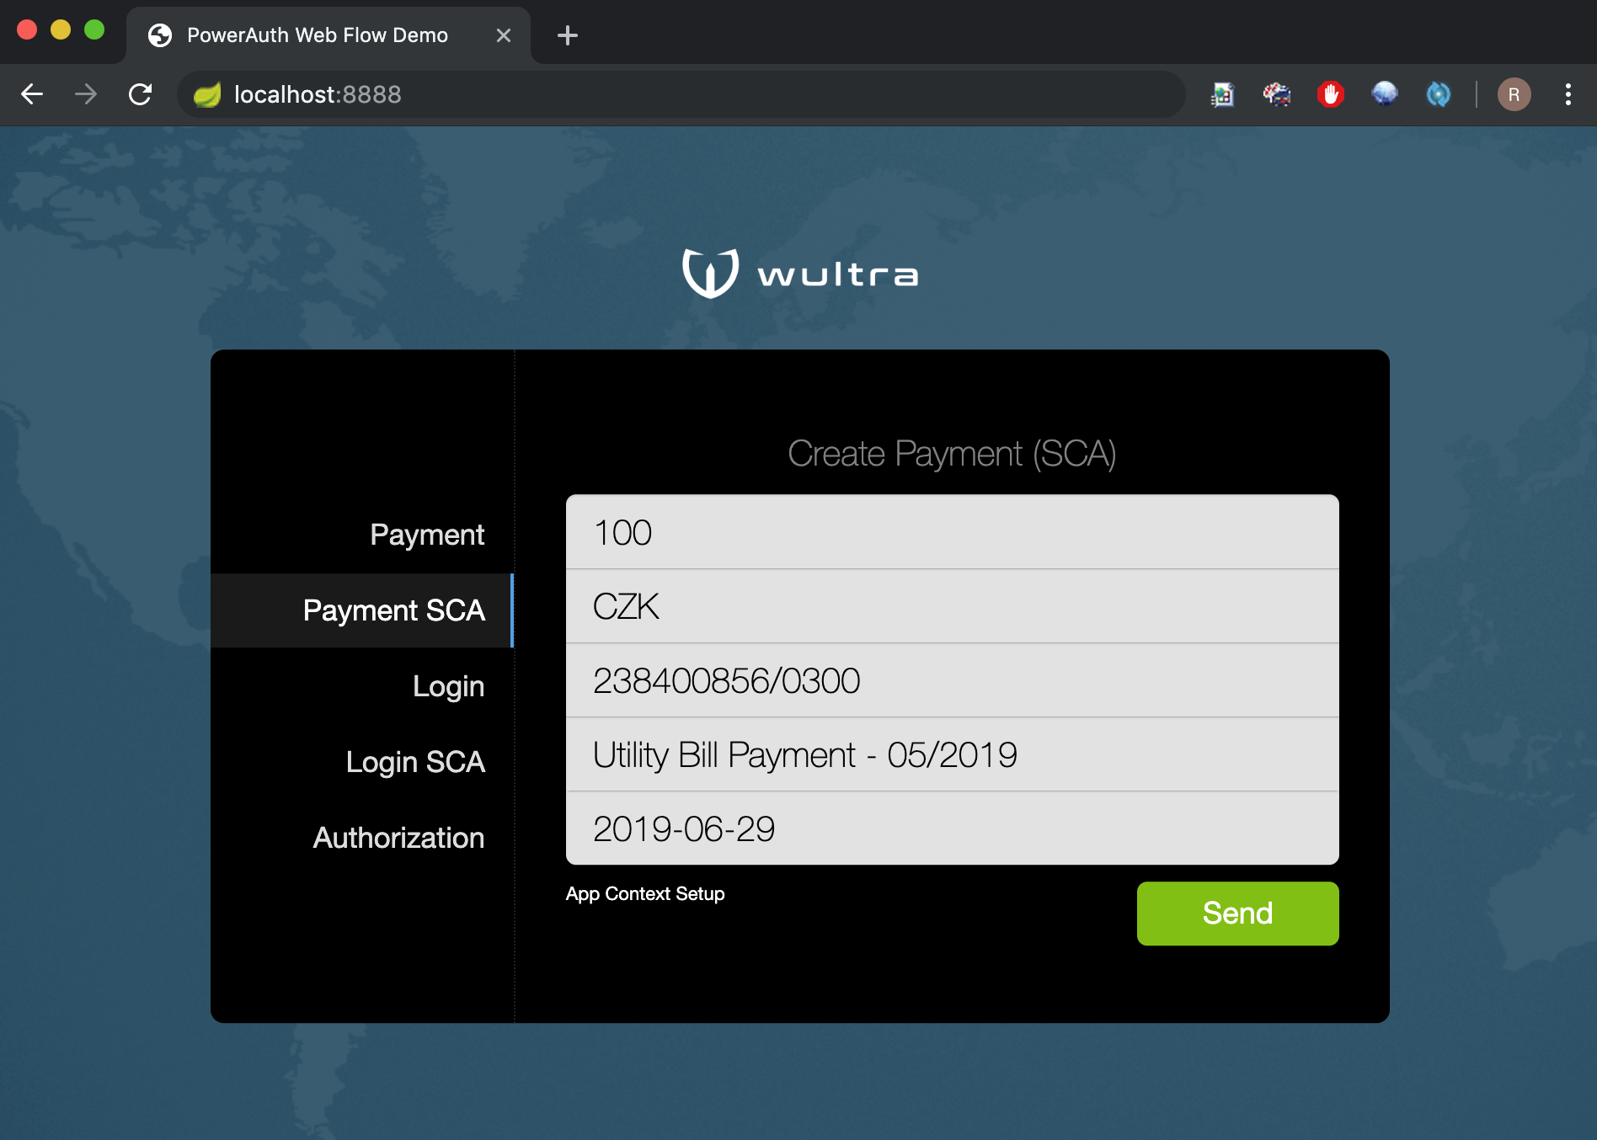Open the profile avatar labeled R
1597x1140 pixels.
click(1514, 94)
